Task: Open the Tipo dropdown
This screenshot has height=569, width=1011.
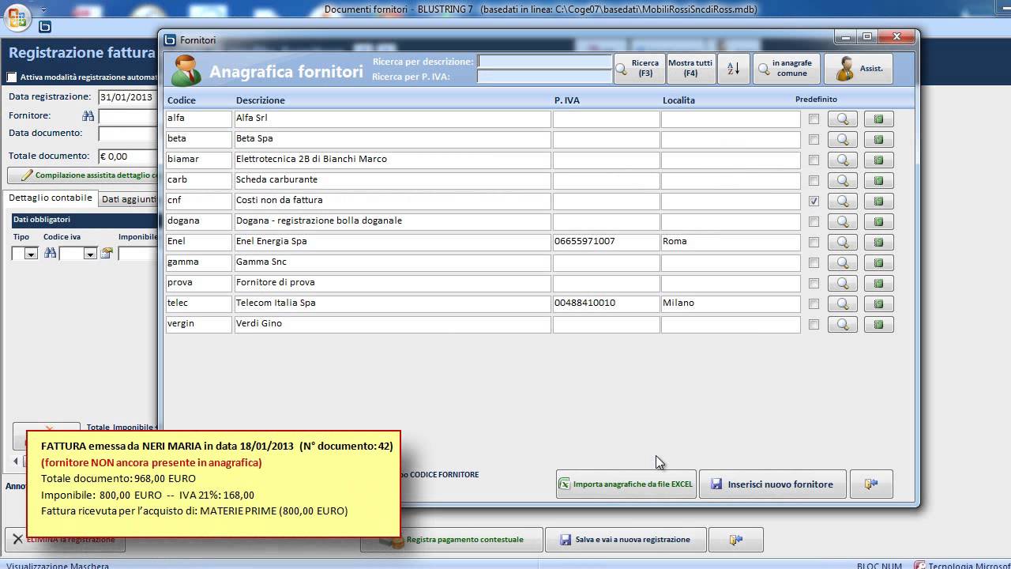Action: click(x=31, y=254)
